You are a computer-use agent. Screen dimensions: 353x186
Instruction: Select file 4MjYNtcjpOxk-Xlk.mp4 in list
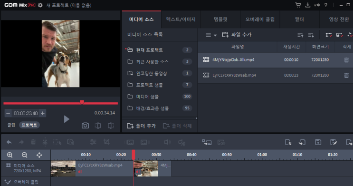[x=276, y=60]
